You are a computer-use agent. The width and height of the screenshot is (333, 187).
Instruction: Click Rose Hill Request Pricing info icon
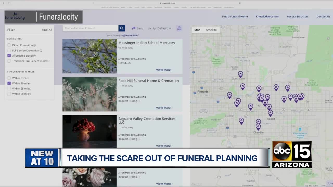[x=139, y=101]
